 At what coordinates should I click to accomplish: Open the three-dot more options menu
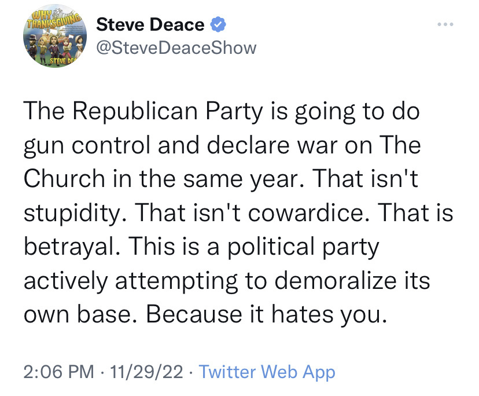[447, 25]
